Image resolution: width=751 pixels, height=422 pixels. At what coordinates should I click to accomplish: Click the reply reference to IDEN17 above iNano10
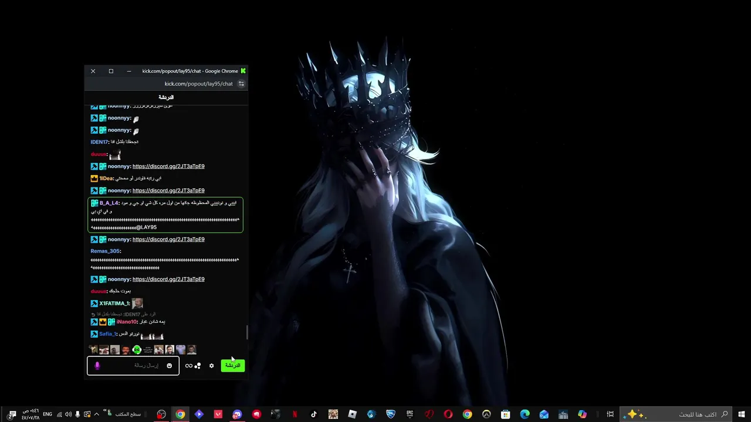123,314
